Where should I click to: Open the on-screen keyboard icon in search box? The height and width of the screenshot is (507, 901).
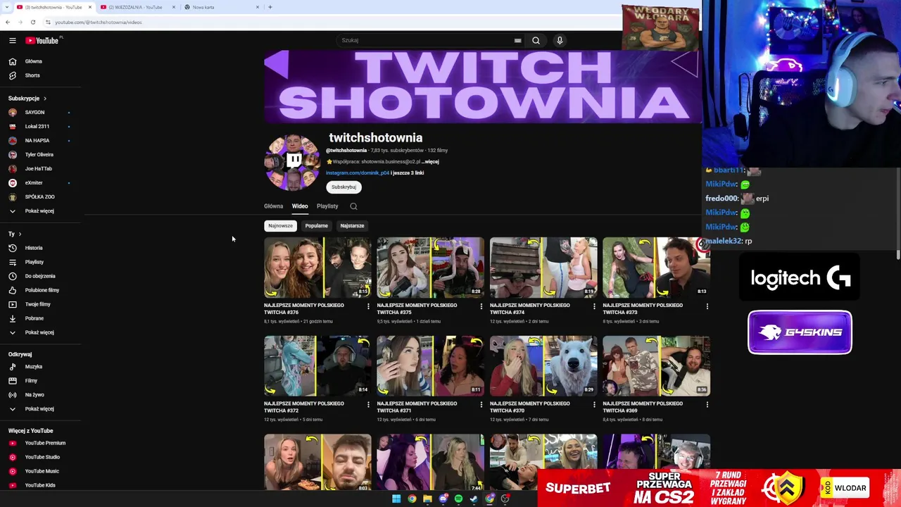[x=517, y=41]
